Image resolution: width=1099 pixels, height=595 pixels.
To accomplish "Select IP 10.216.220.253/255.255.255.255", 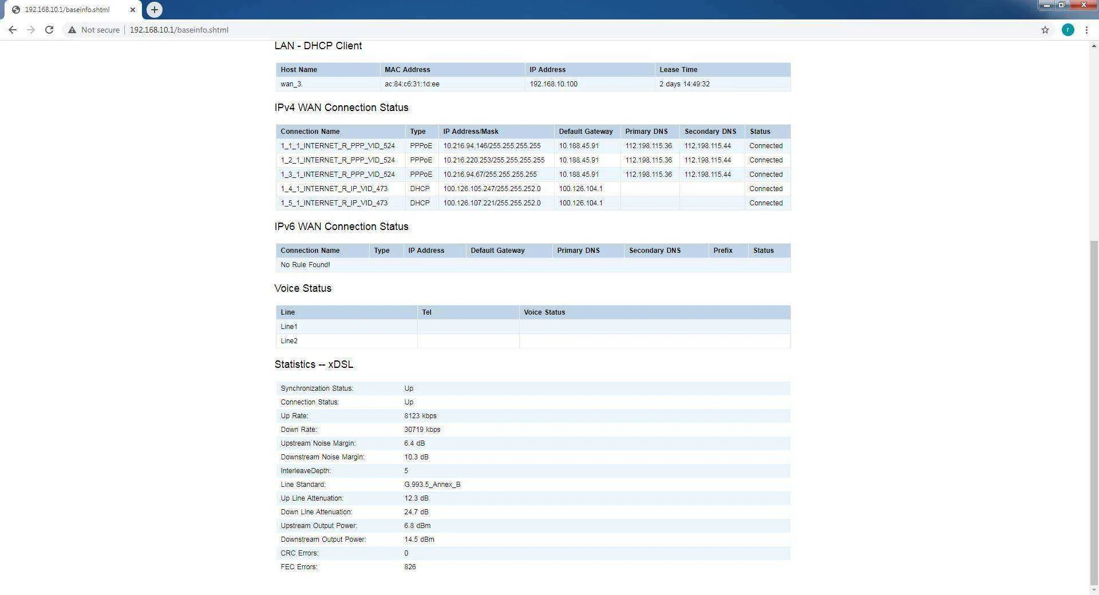I will [494, 160].
